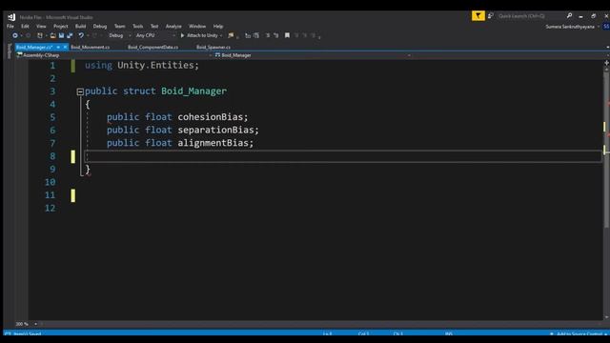Click the SS account avatar badge
The height and width of the screenshot is (343, 610).
click(x=606, y=27)
